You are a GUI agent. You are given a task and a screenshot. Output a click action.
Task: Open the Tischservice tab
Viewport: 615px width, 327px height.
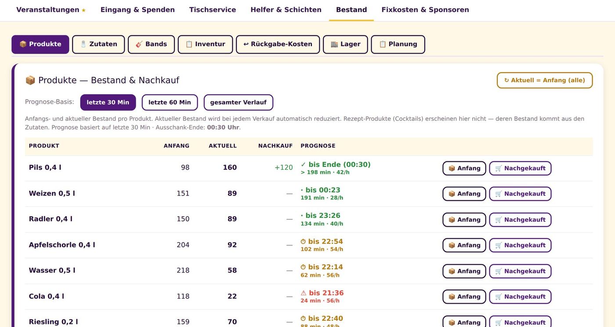213,10
